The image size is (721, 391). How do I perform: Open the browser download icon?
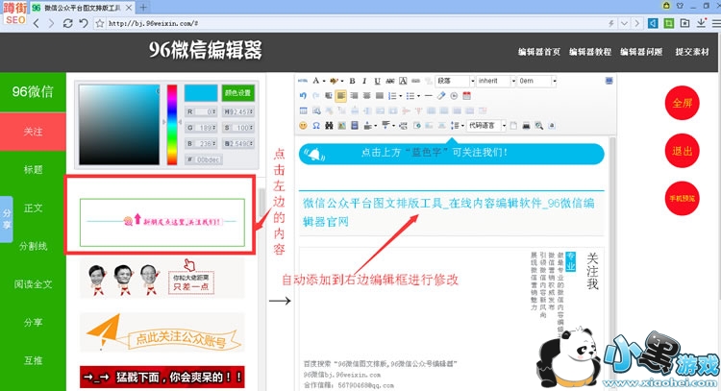[701, 23]
